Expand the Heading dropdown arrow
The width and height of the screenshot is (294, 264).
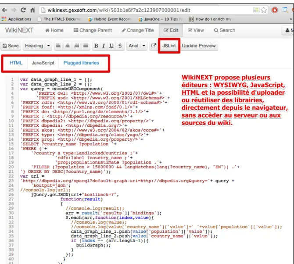[49, 46]
